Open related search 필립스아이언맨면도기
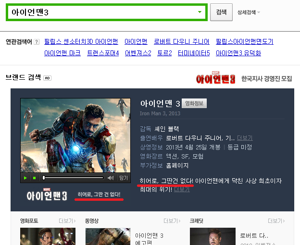This screenshot has width=300, height=245. pos(245,42)
